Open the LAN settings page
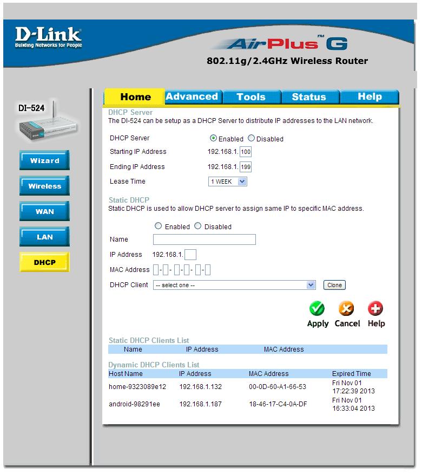 [x=45, y=237]
